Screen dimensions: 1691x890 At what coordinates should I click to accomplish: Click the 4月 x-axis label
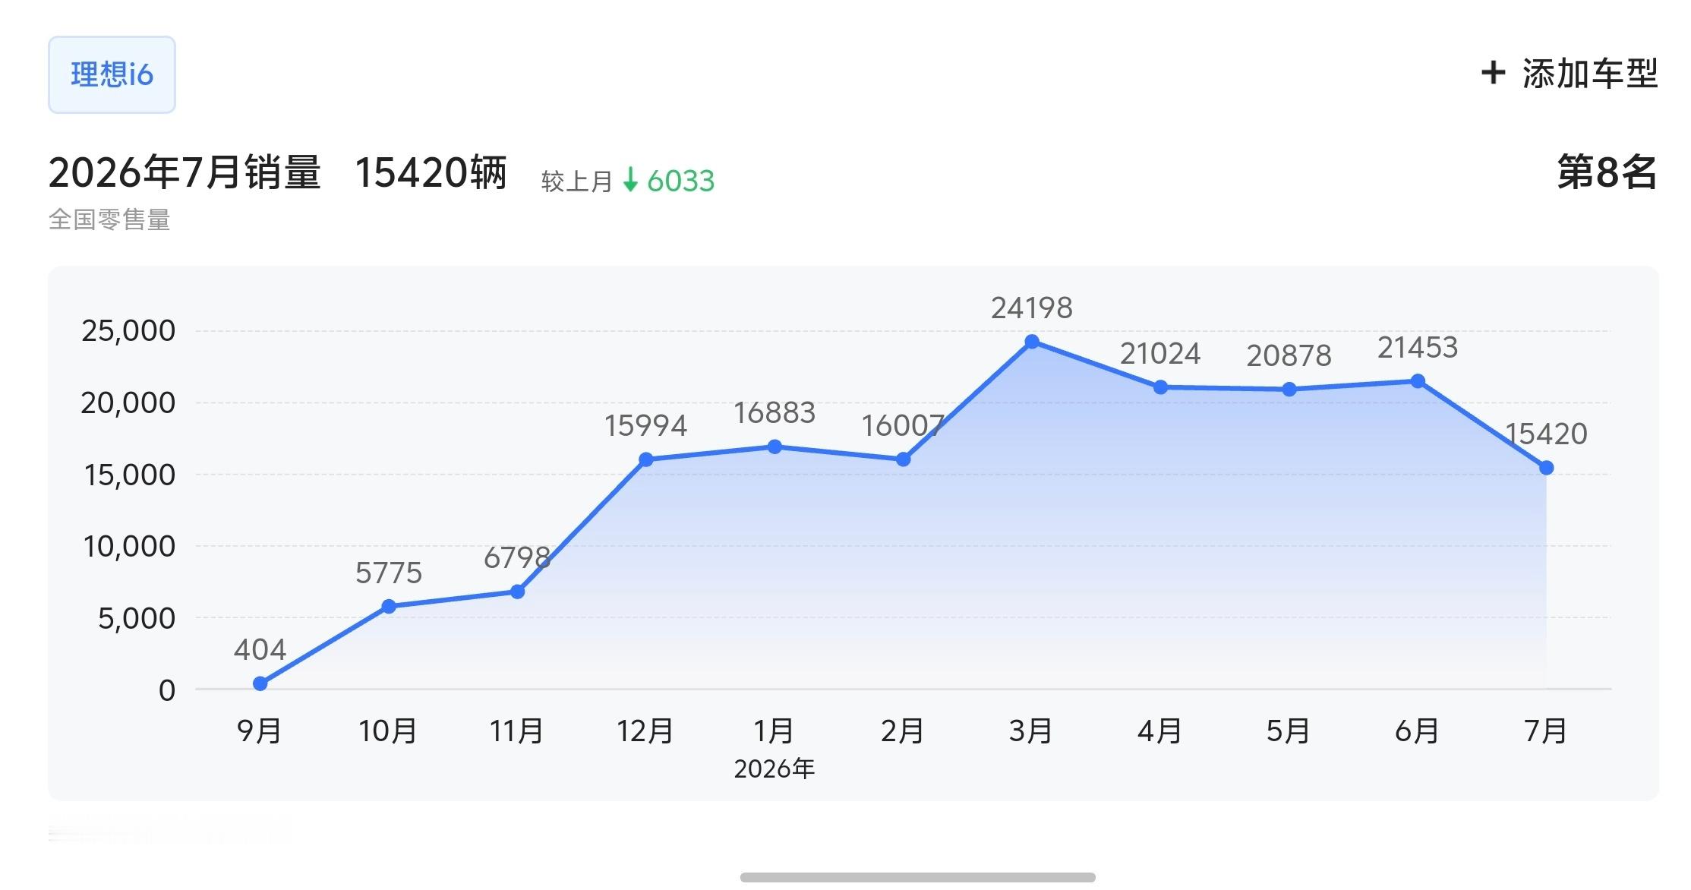click(1159, 731)
